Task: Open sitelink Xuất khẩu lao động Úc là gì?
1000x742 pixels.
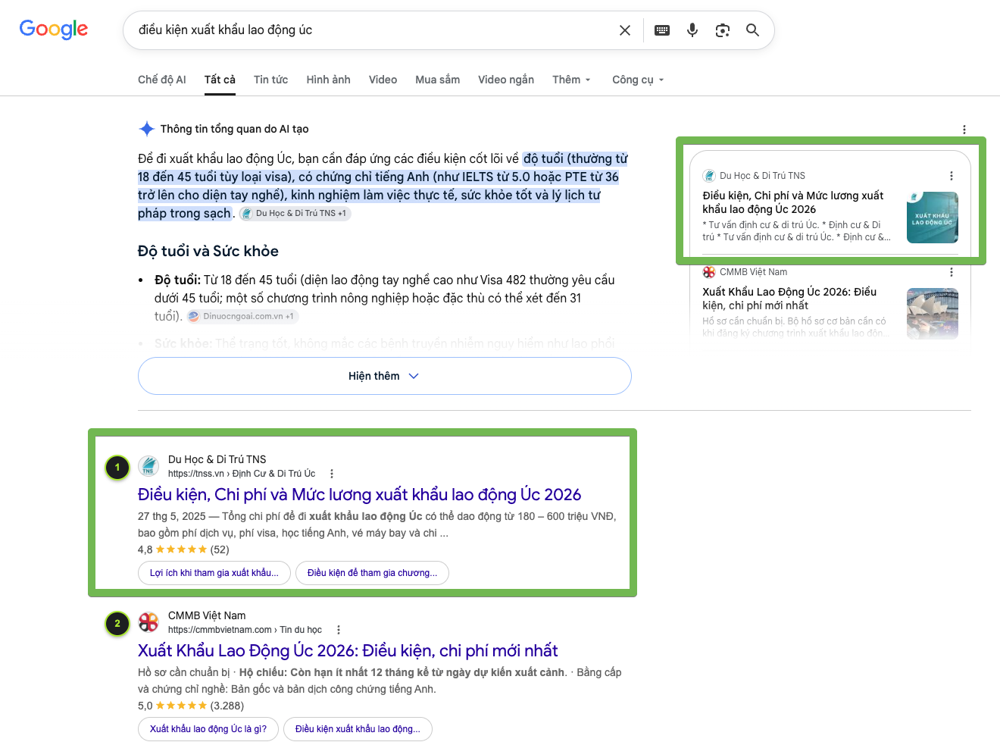Action: [x=208, y=729]
